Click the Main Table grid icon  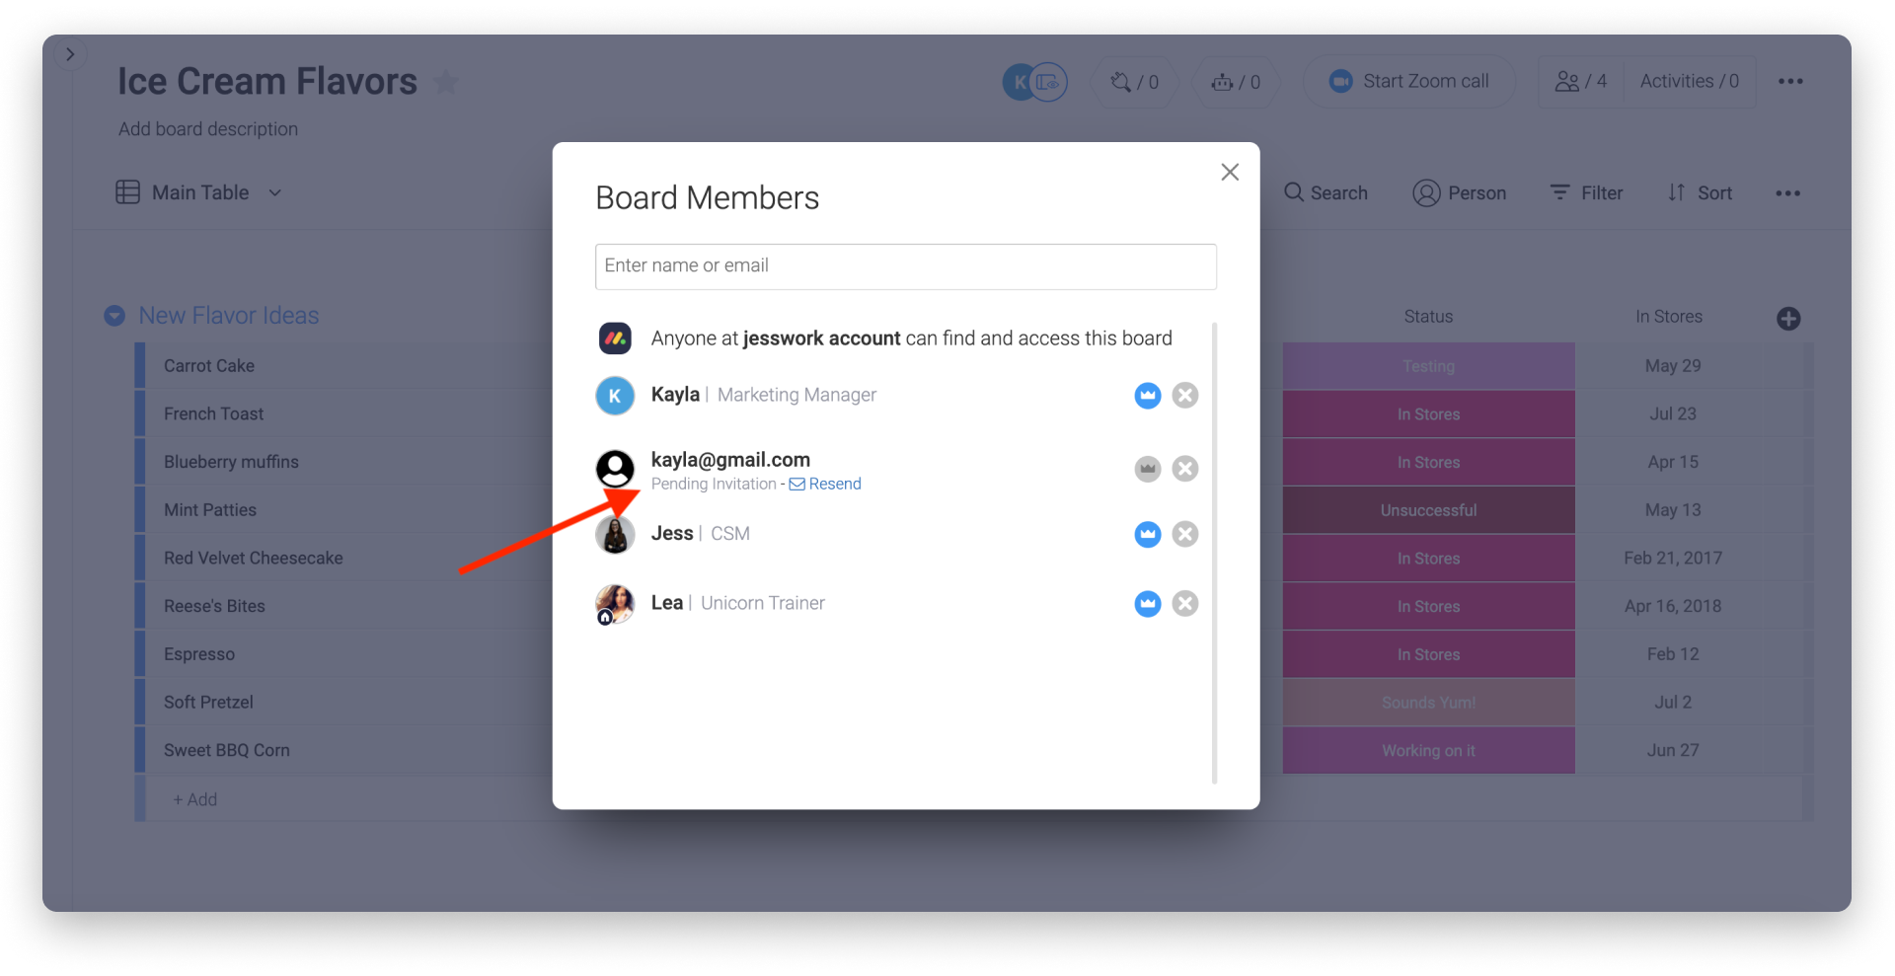(x=127, y=192)
